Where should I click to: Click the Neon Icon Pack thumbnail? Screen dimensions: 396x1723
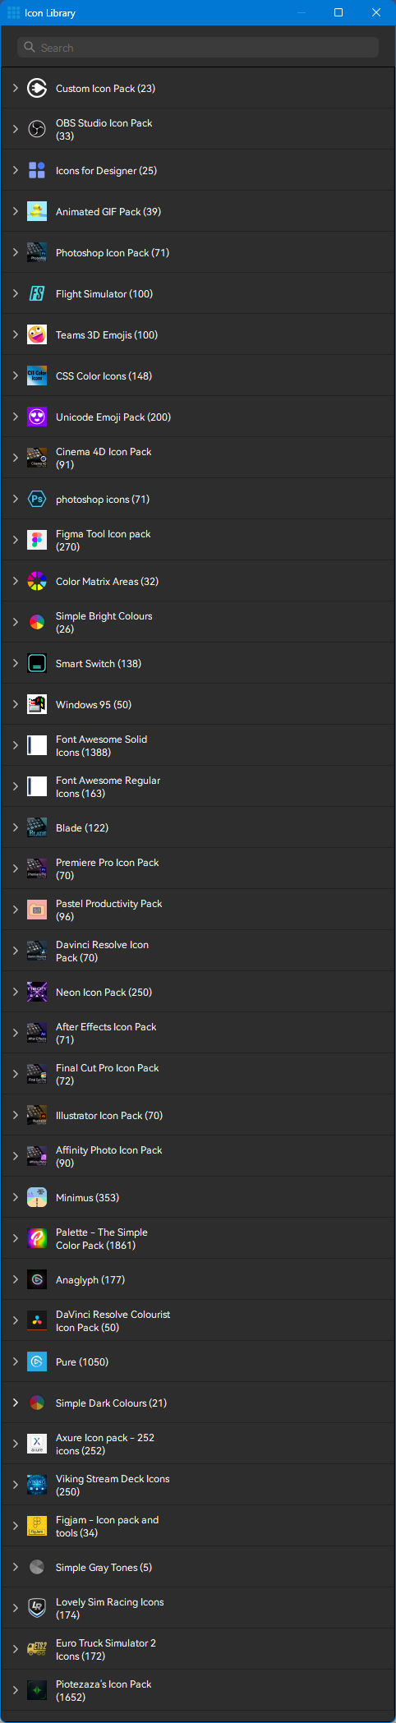[x=37, y=992]
